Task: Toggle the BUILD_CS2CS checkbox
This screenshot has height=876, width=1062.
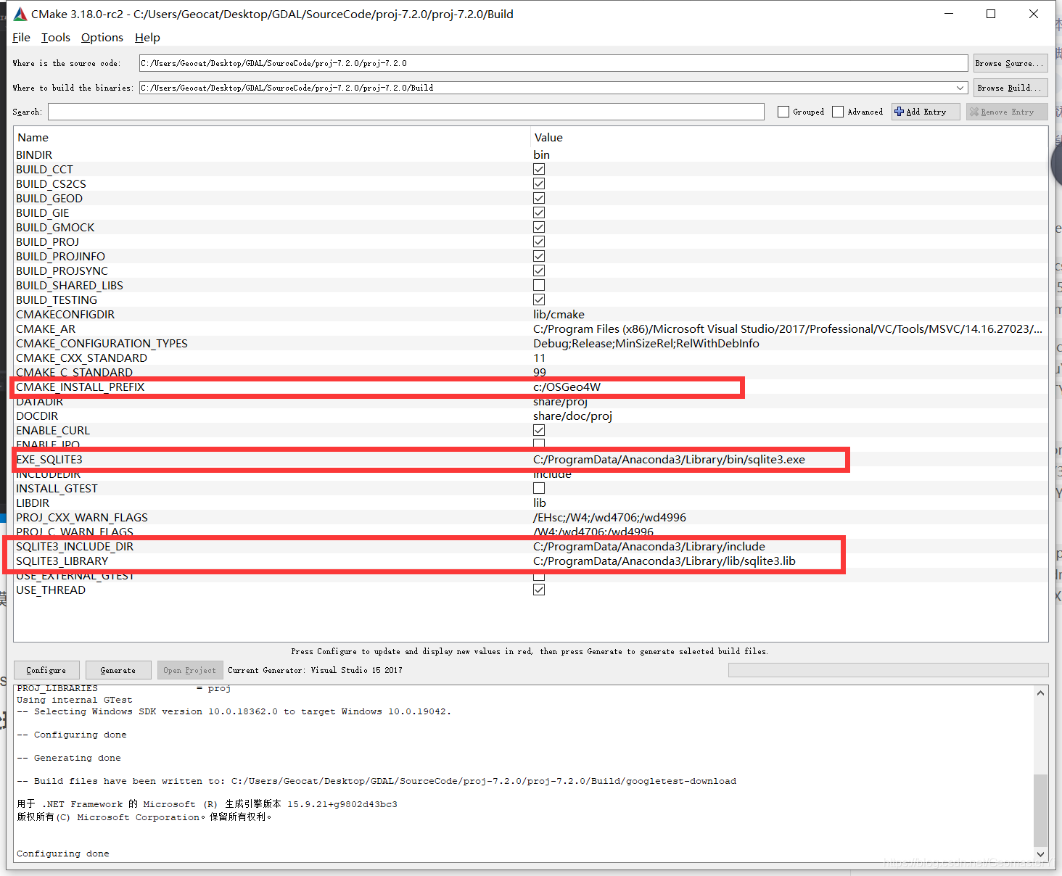Action: [539, 183]
